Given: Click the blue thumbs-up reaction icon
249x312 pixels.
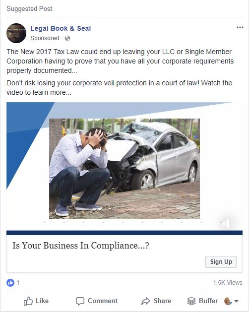Looking at the screenshot, I should point(10,282).
